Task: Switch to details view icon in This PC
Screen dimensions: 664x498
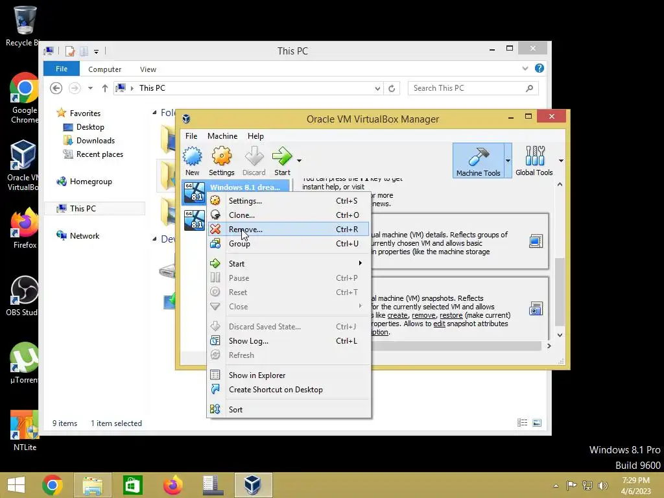Action: click(x=522, y=423)
